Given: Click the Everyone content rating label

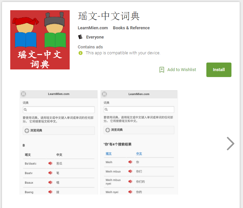Looking at the screenshot, I should (x=95, y=37).
